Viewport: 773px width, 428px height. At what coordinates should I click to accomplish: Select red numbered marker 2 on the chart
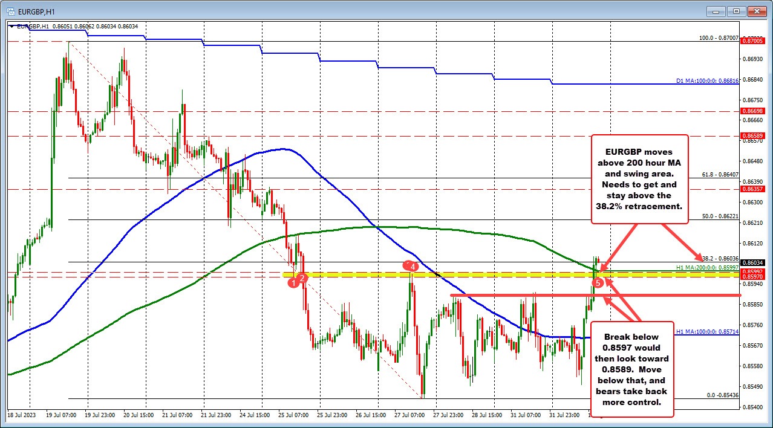pyautogui.click(x=302, y=279)
